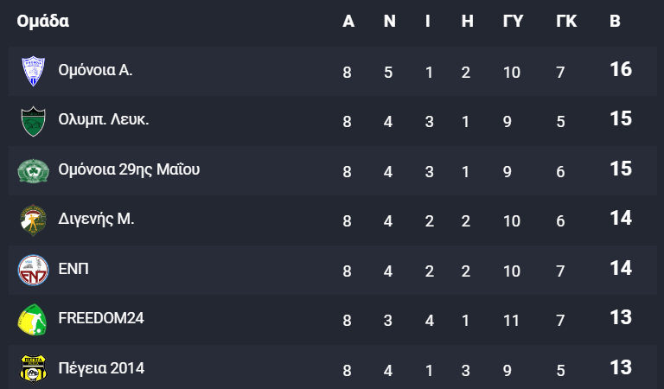Click the Πέγεια 2014 yellow-black crest
Viewport: 664px width, 389px height.
(x=33, y=369)
